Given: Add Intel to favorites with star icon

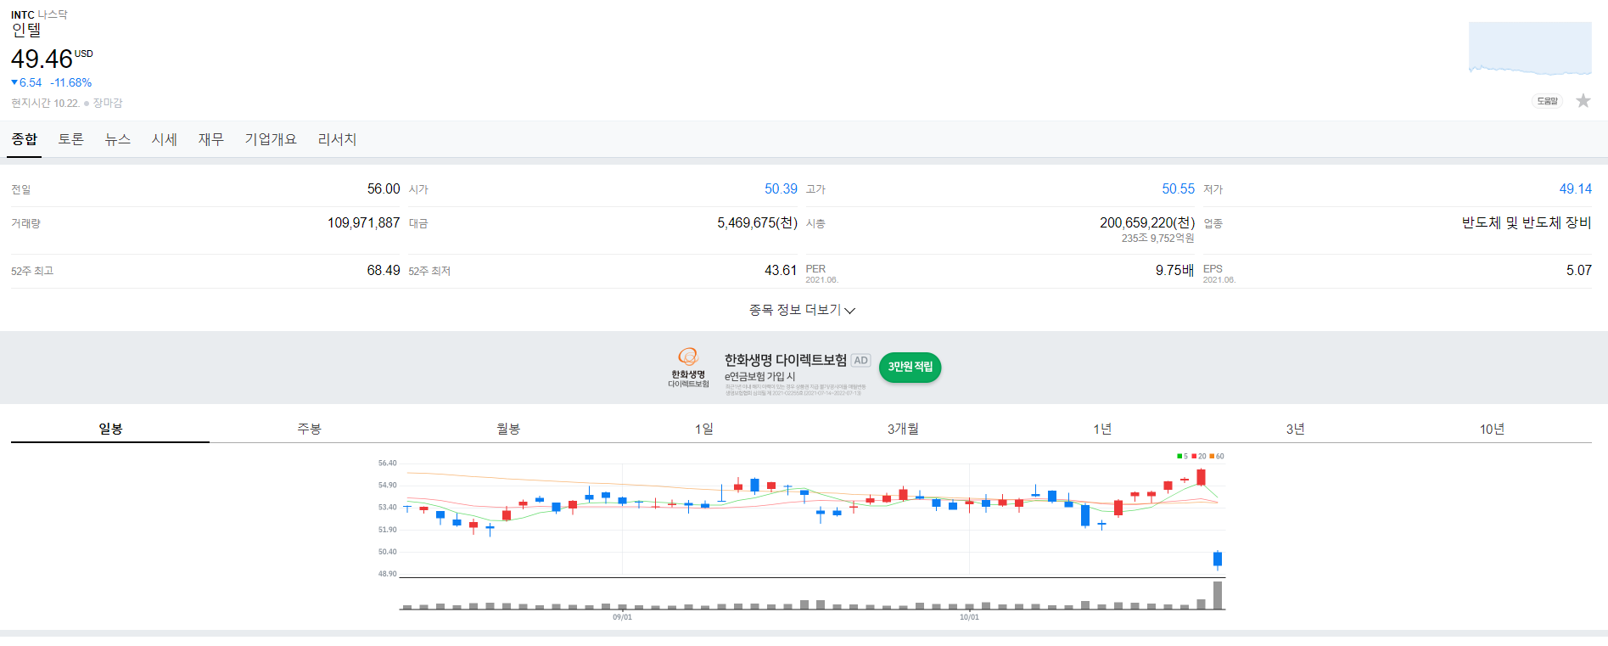Looking at the screenshot, I should pos(1583,101).
